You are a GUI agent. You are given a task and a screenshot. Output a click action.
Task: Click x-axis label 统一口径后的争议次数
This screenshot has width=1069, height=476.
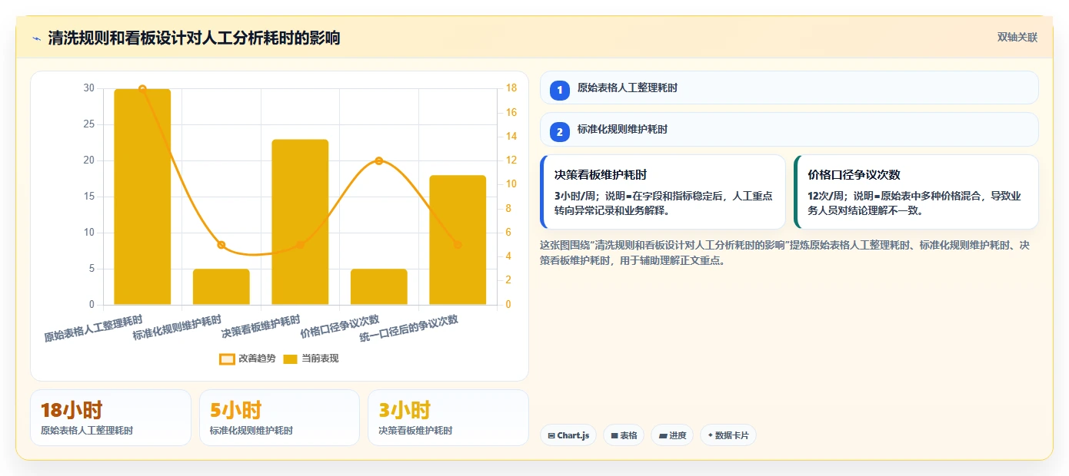(x=409, y=328)
